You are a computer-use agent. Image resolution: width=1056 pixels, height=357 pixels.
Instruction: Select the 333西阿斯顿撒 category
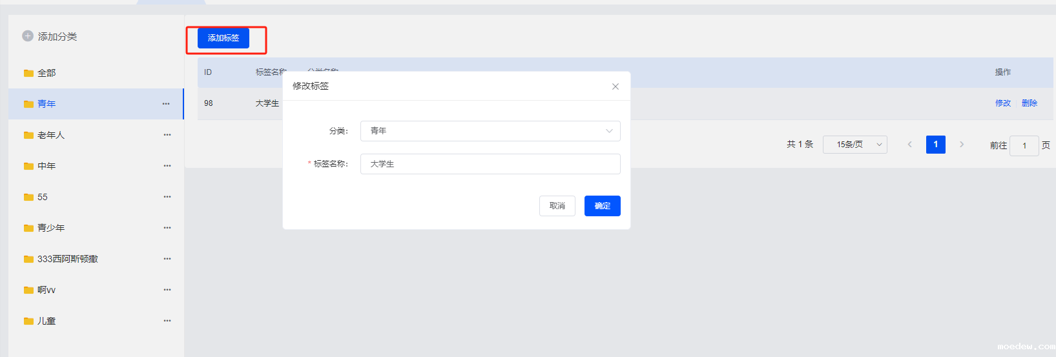(x=67, y=259)
